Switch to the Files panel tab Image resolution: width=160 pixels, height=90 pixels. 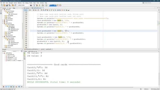click(14, 8)
